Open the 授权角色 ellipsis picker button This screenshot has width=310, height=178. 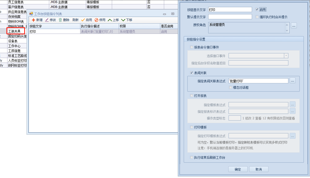point(294,26)
